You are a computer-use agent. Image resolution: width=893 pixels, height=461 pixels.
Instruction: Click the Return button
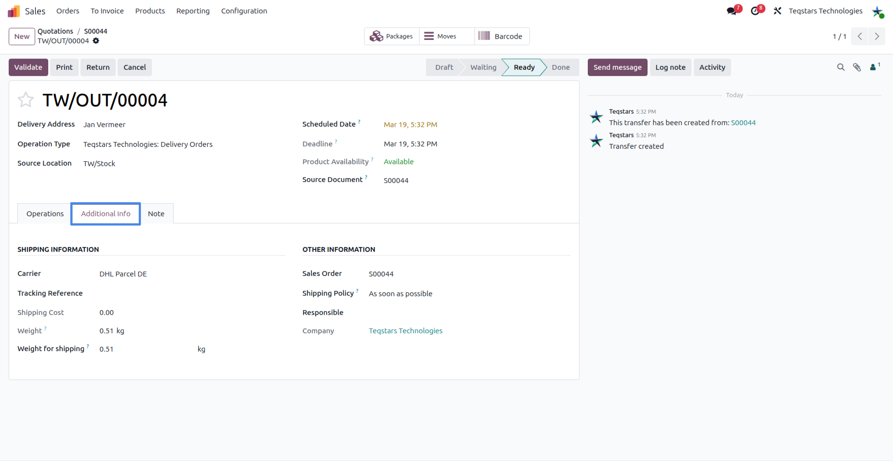(98, 67)
